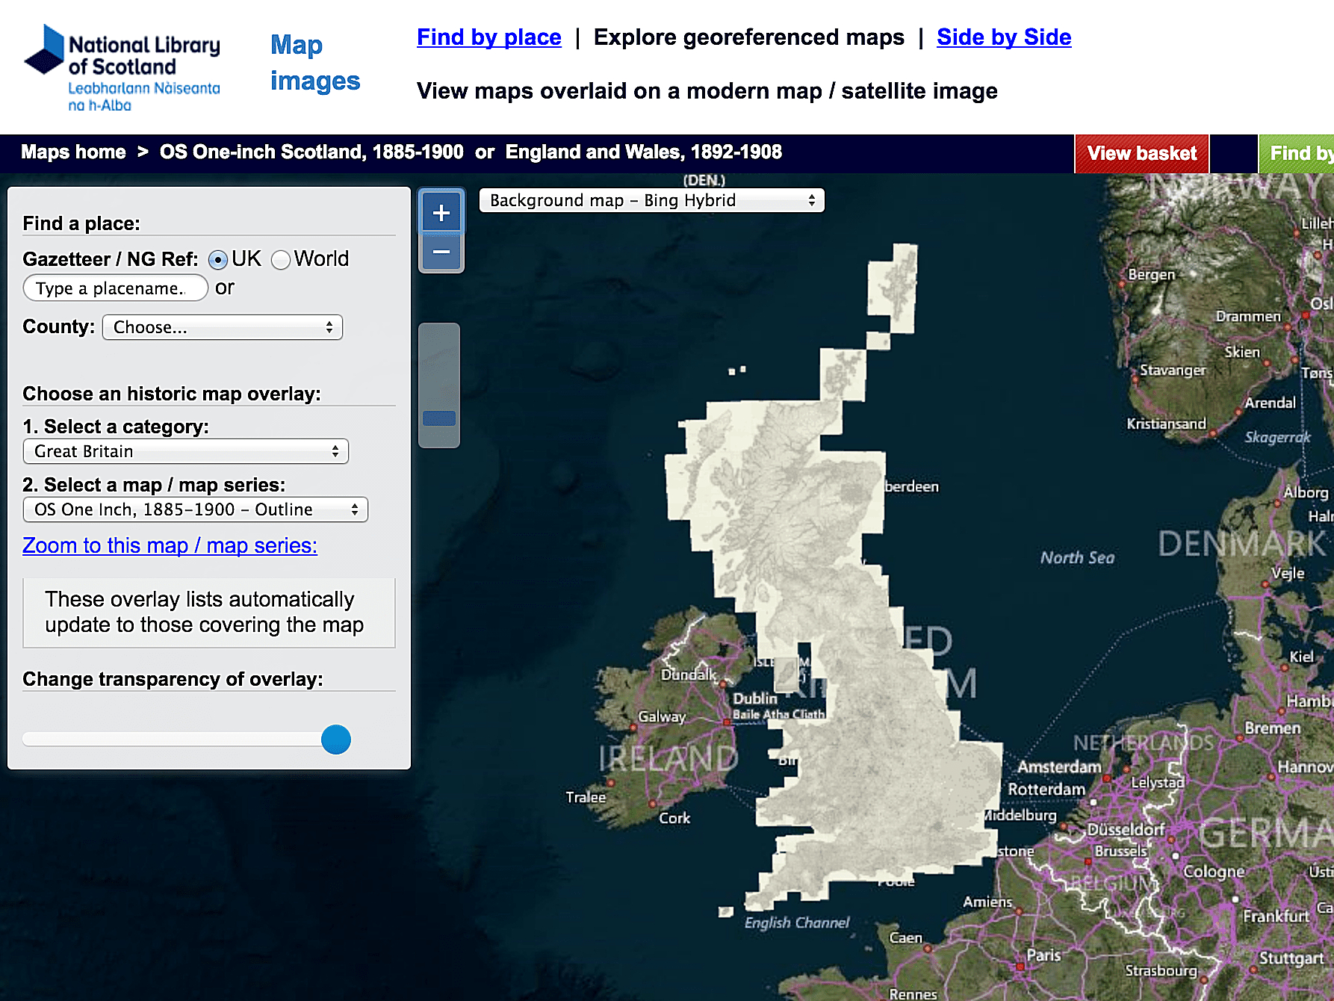The width and height of the screenshot is (1334, 1001).
Task: Select the UK gazetteer radio button
Action: click(217, 260)
